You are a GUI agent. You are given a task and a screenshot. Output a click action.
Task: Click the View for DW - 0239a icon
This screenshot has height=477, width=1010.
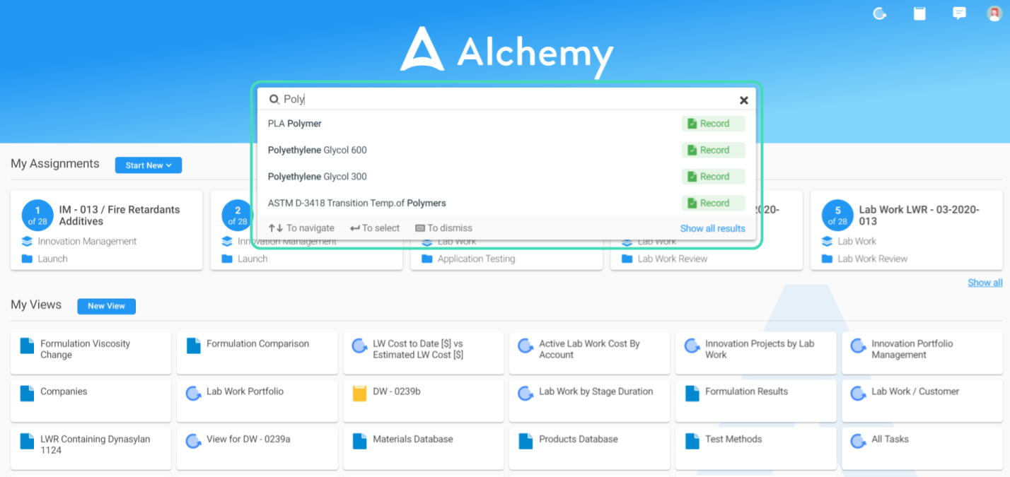(x=193, y=441)
